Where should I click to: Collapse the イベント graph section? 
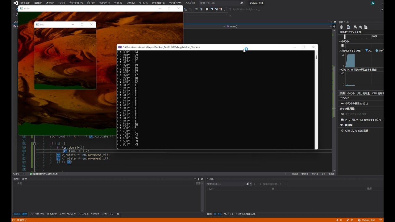340,41
